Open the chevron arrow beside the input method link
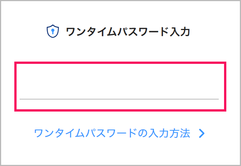 202,133
